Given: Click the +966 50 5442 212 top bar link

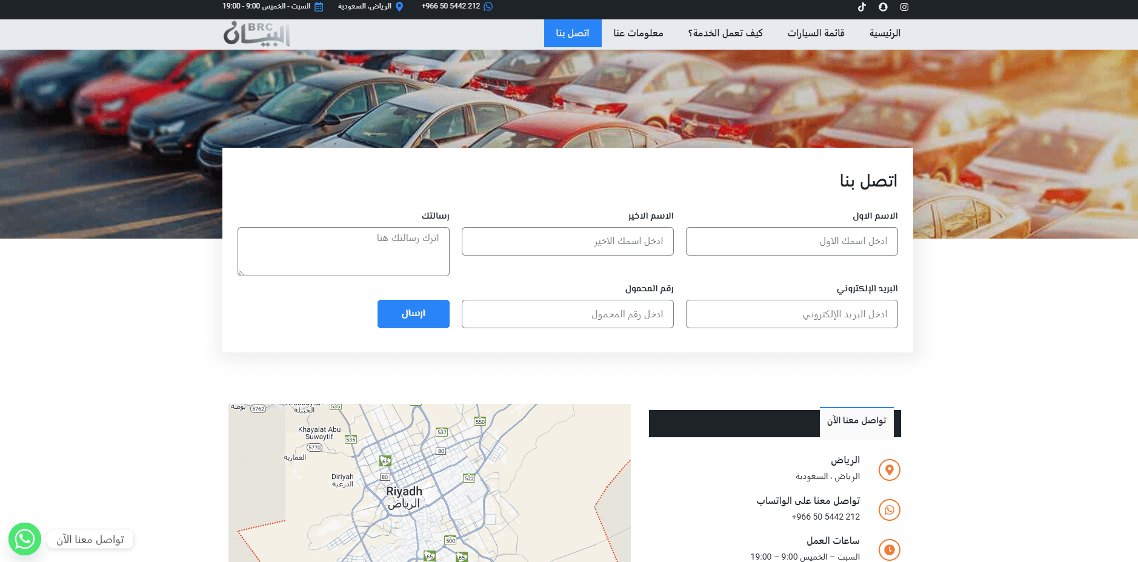Looking at the screenshot, I should tap(451, 6).
